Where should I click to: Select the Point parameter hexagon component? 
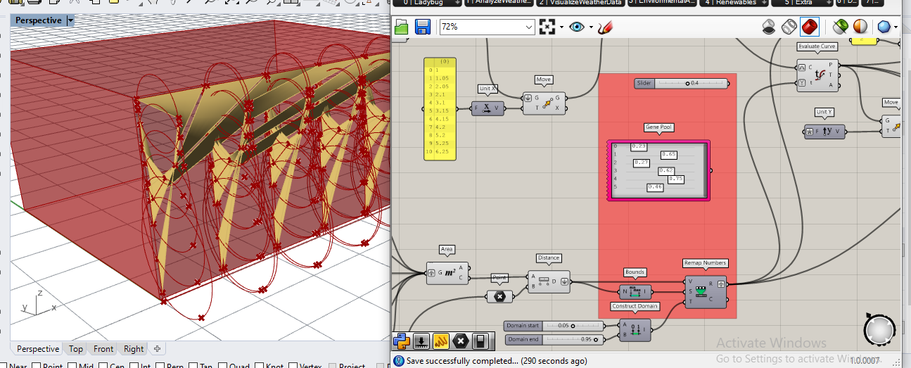[x=499, y=296]
